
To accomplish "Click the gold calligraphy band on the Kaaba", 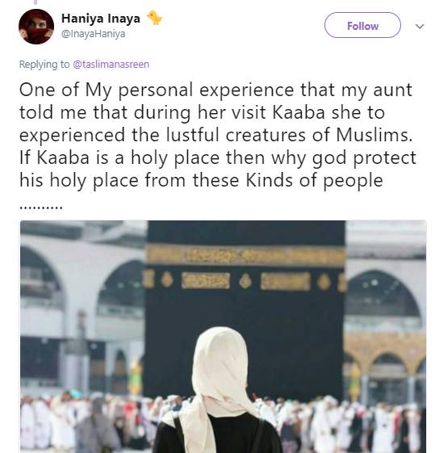I will [245, 256].
